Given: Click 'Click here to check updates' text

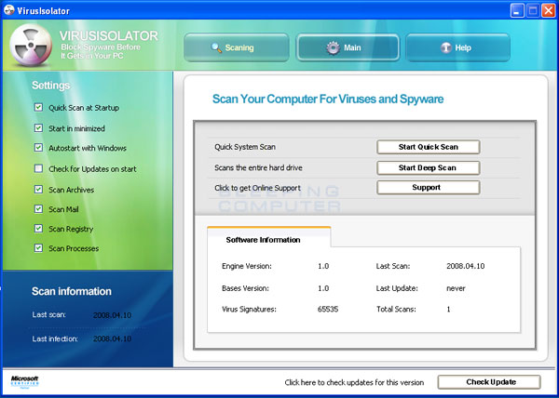Looking at the screenshot, I should tap(354, 383).
